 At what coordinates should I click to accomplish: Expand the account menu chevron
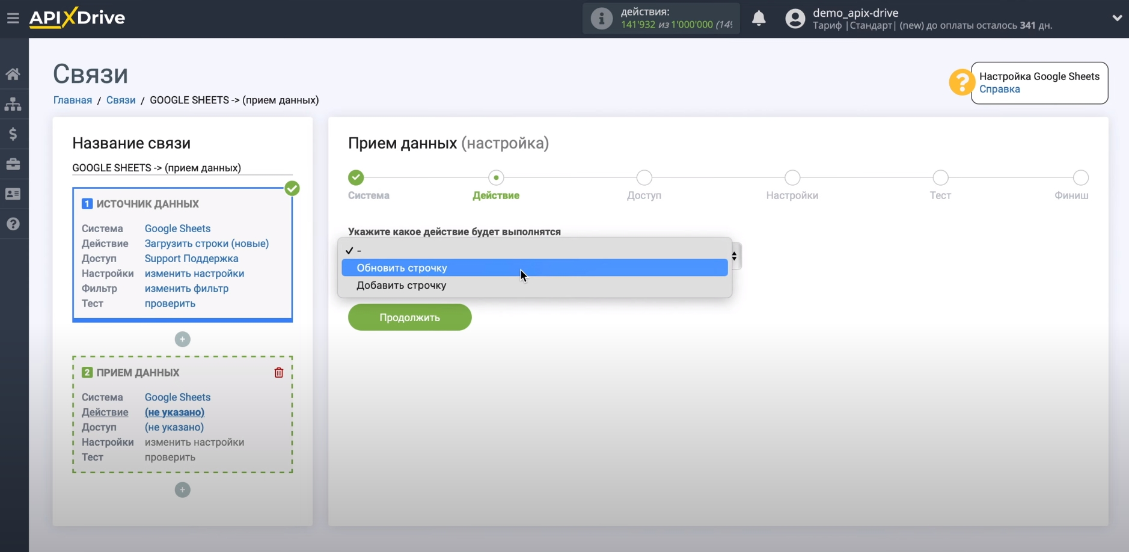point(1117,18)
